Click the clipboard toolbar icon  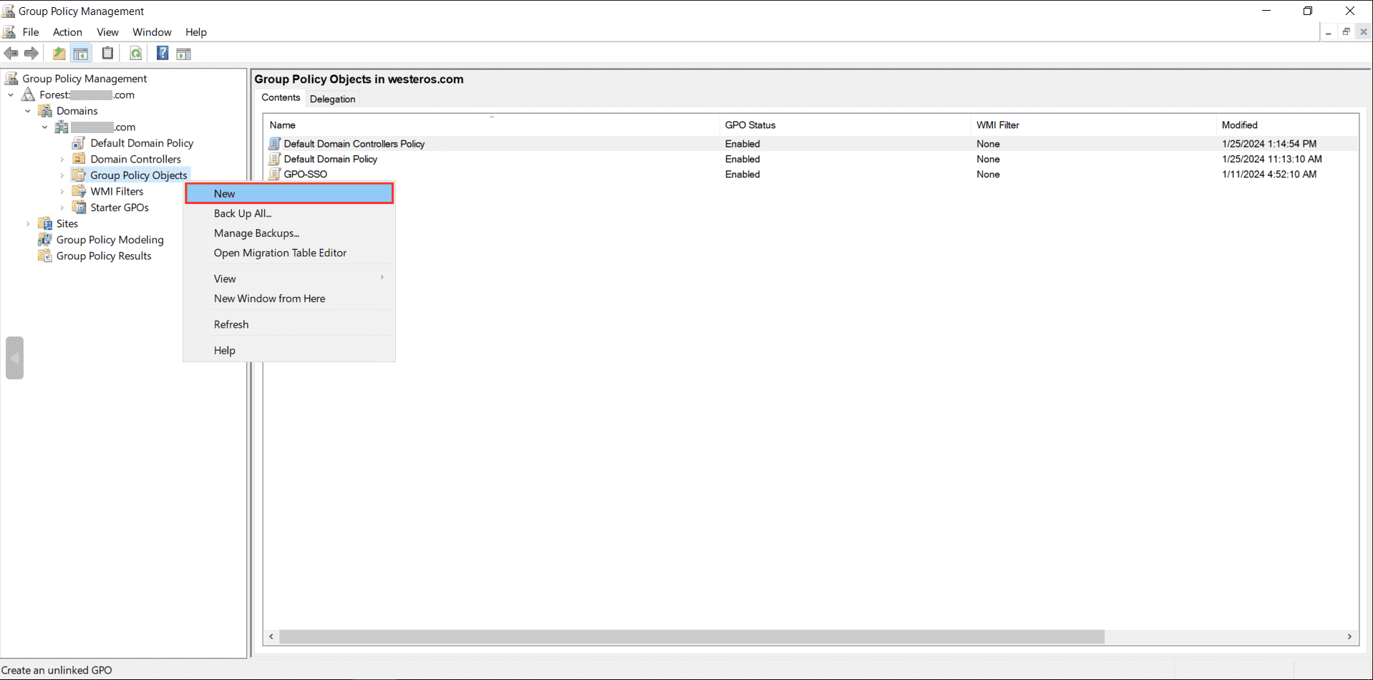pos(107,53)
